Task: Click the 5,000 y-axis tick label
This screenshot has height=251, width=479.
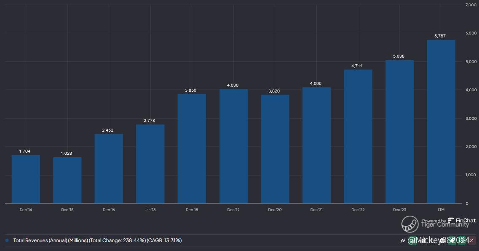Action: click(471, 62)
